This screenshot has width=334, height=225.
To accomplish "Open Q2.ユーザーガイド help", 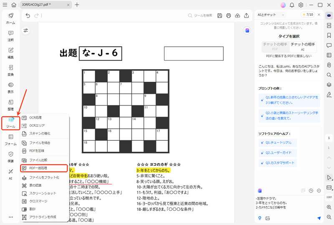I will pyautogui.click(x=277, y=153).
